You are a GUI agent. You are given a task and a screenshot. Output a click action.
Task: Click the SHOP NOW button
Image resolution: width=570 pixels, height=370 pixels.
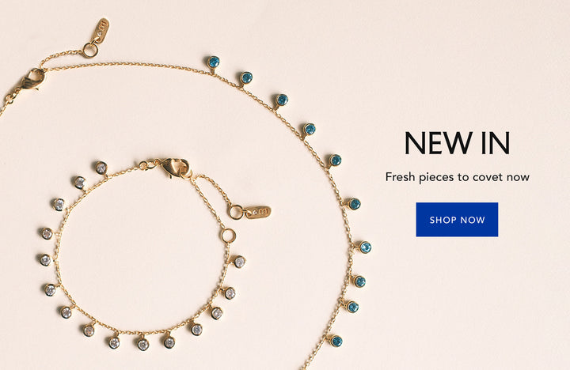(457, 220)
